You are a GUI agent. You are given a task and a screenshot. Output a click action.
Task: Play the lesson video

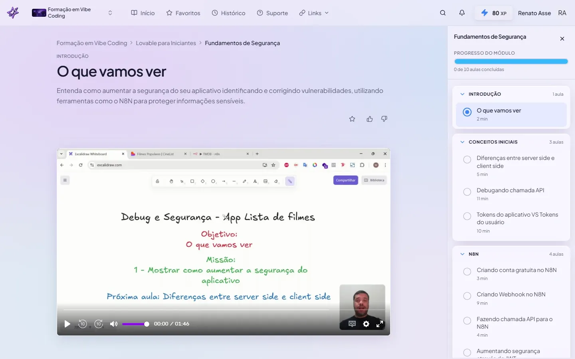(67, 324)
